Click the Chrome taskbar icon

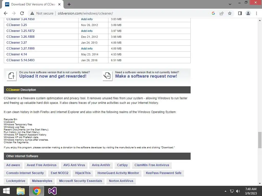[x=37, y=191]
